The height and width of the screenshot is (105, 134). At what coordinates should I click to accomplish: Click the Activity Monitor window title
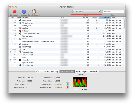click(x=67, y=7)
